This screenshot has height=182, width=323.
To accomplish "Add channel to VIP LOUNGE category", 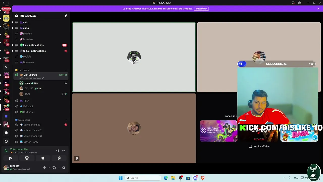I will pos(66,70).
